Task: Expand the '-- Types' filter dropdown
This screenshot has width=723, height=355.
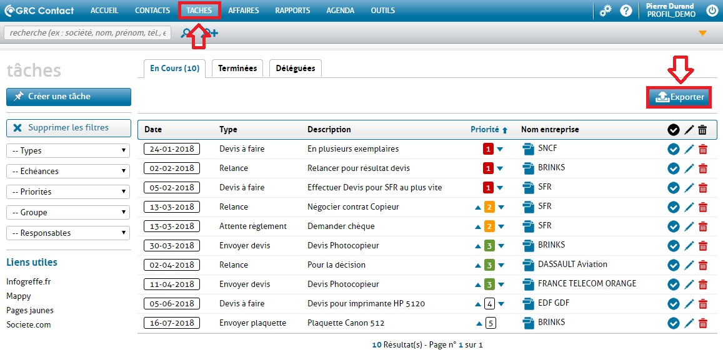Action: 68,150
